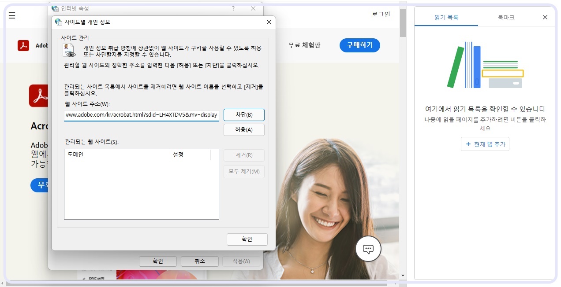Viewport: 561px width, 287px height.
Task: Open the chat bubble icon on the page
Action: click(x=368, y=249)
